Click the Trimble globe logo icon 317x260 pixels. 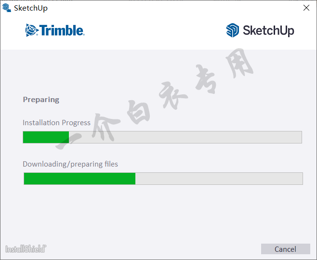point(31,30)
